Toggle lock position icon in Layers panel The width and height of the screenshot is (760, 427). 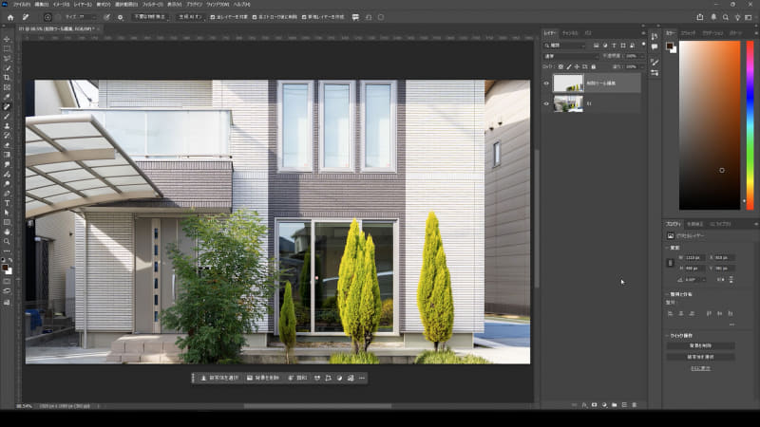[x=577, y=66]
